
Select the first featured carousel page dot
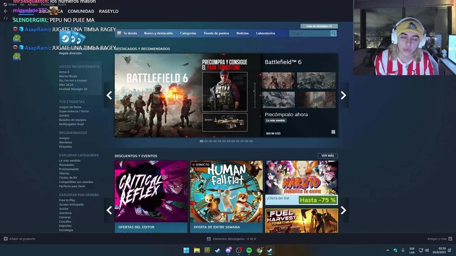point(201,141)
